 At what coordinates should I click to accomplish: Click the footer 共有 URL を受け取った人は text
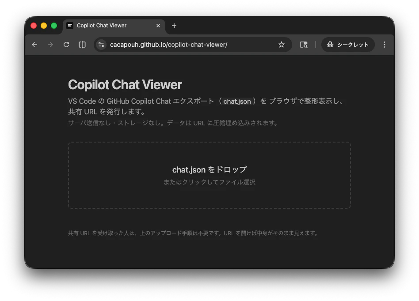pos(193,233)
